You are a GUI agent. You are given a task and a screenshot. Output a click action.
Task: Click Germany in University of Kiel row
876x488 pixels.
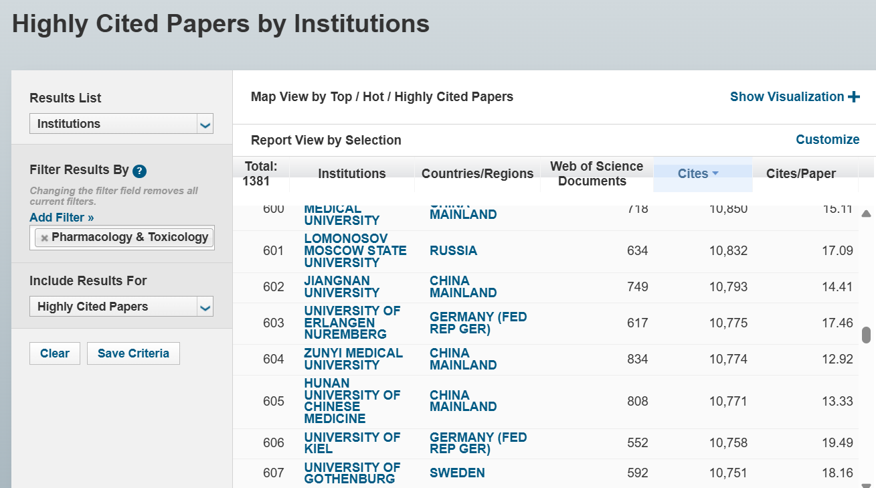click(x=478, y=443)
